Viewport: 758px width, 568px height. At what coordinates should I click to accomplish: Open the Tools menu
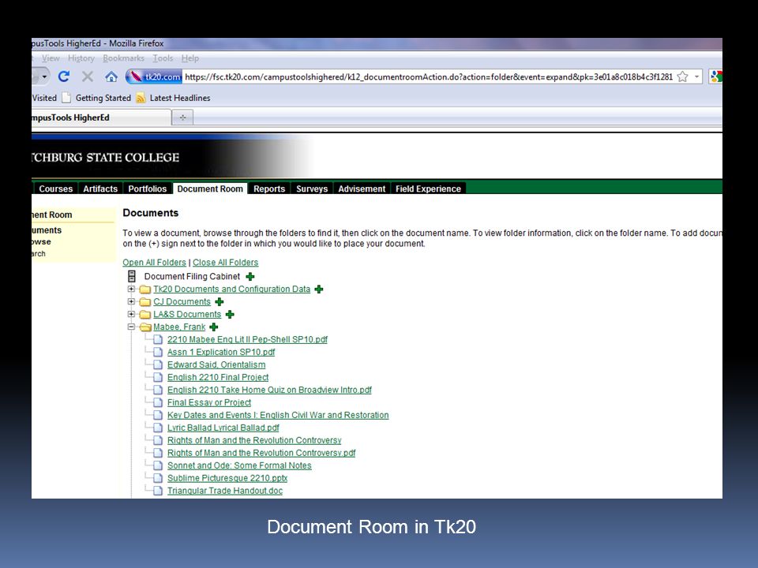pos(163,58)
